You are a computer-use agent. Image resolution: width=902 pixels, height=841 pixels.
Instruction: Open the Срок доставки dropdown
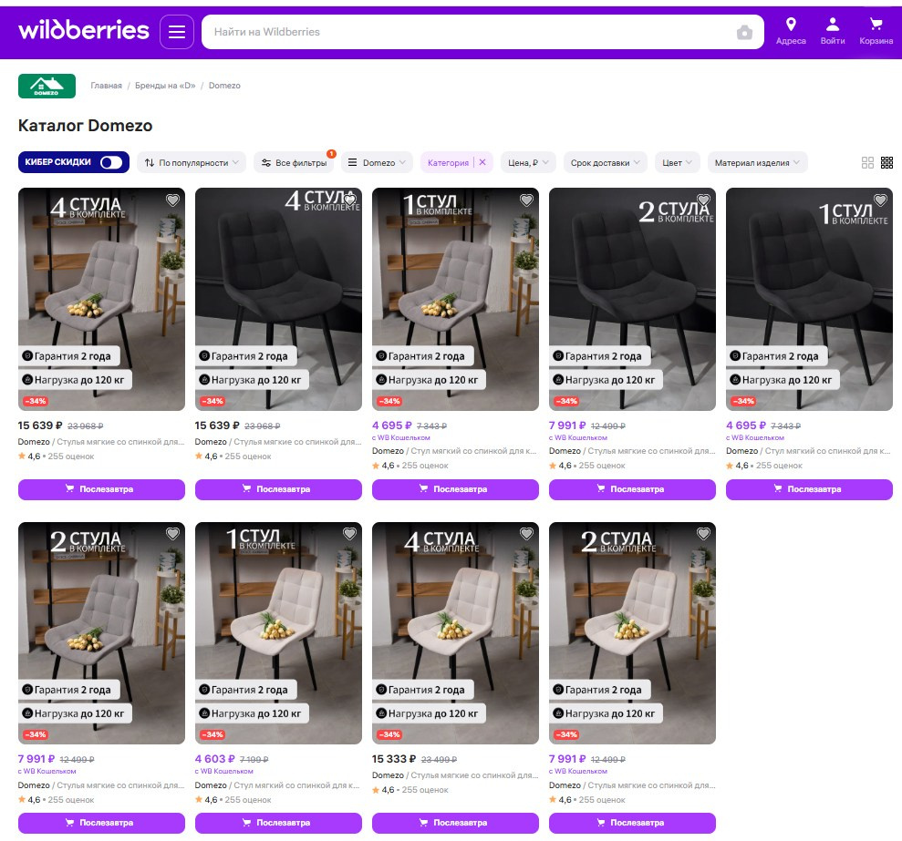pos(605,163)
